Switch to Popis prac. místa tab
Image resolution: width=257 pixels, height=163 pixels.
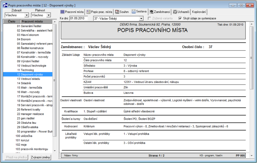click(100, 12)
